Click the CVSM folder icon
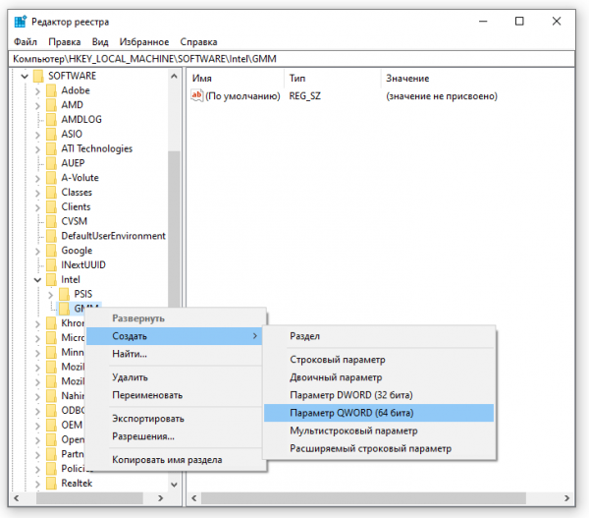 51,221
